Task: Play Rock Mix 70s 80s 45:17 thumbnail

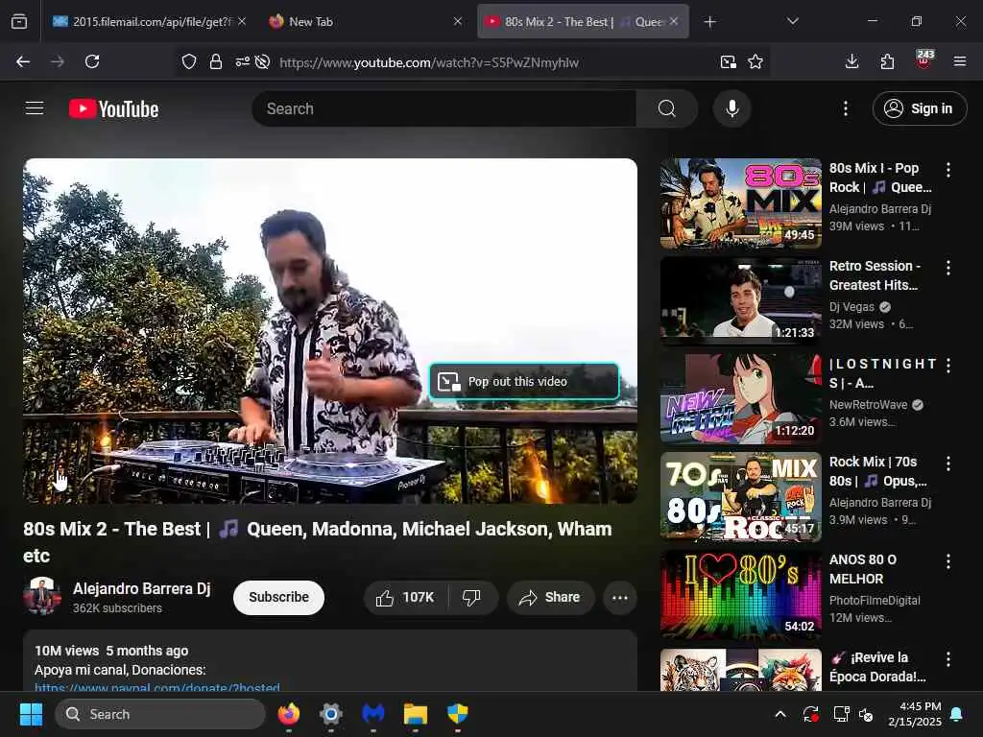Action: click(740, 496)
